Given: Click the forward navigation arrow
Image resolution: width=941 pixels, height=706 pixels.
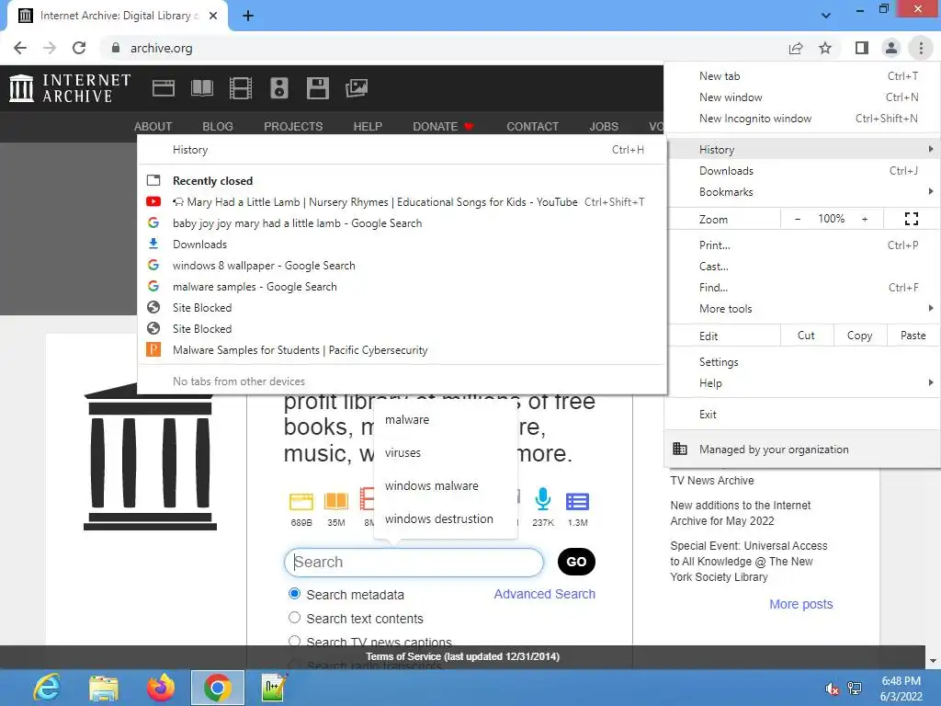Looking at the screenshot, I should click(50, 48).
